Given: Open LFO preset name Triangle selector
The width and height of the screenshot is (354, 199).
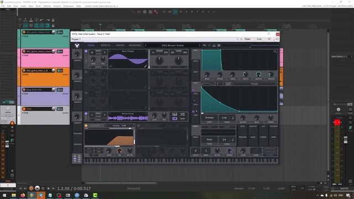Looking at the screenshot, I should coord(254,83).
